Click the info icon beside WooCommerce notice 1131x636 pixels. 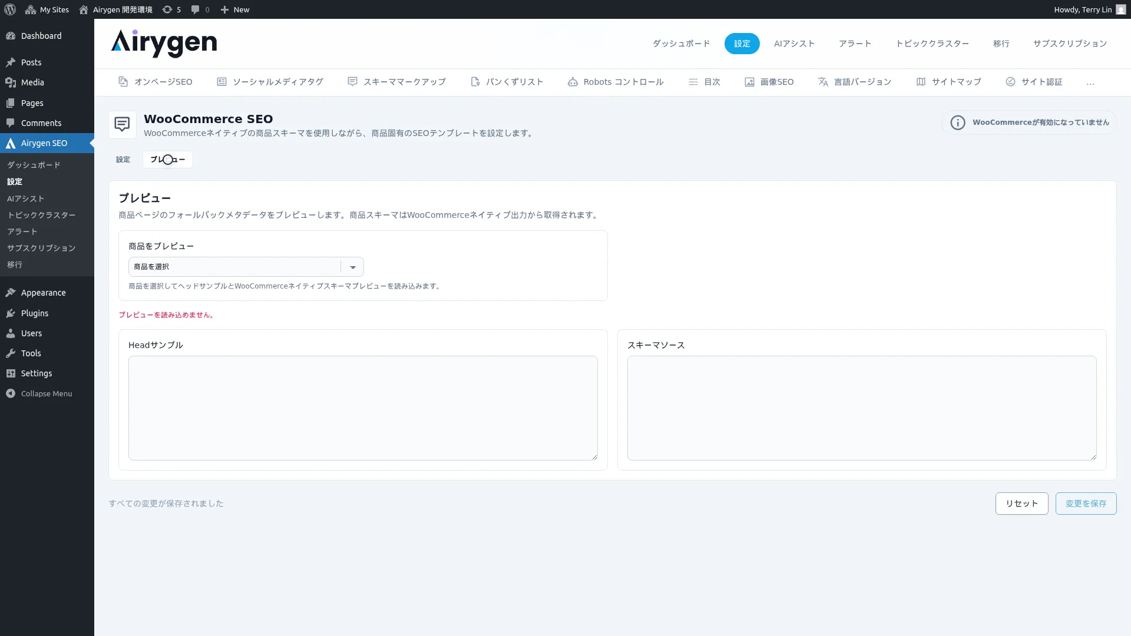click(x=958, y=122)
